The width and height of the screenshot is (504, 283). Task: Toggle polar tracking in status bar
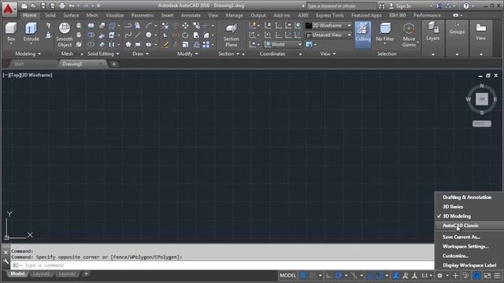pyautogui.click(x=339, y=276)
